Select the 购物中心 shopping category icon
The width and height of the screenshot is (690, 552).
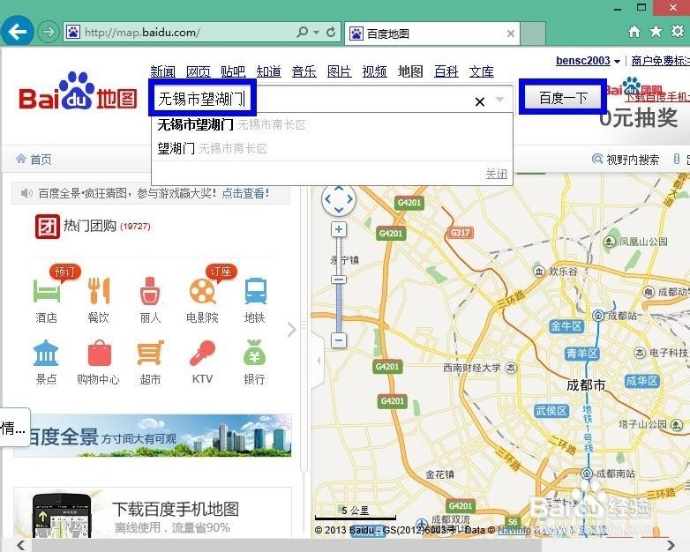click(100, 354)
